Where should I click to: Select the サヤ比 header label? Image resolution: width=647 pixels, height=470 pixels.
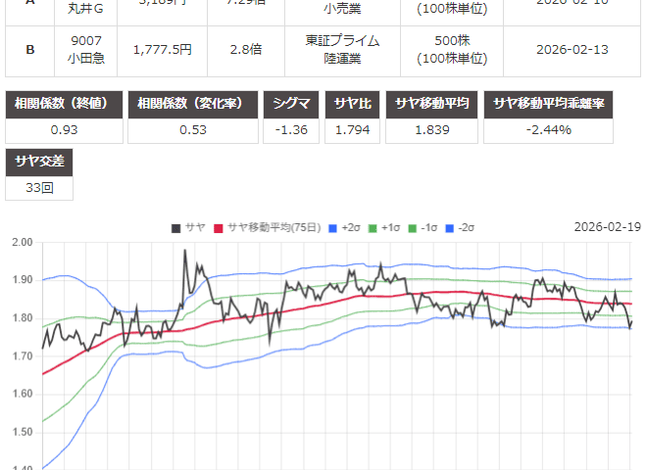click(x=353, y=105)
